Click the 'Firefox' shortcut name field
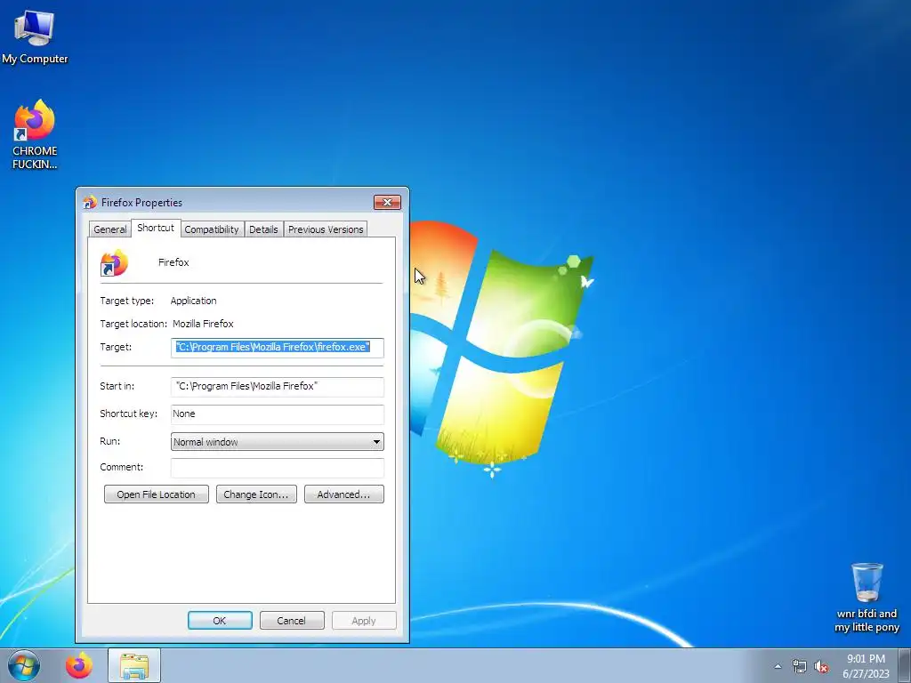Screen dimensions: 911x683 173,262
